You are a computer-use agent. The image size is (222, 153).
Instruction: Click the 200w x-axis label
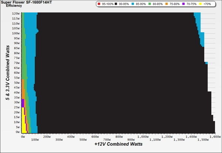47,137
